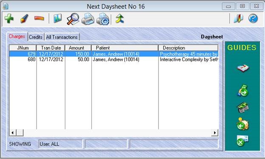Image resolution: width=265 pixels, height=159 pixels.
Task: Click the green up-arrow post icon
Action: pyautogui.click(x=120, y=18)
